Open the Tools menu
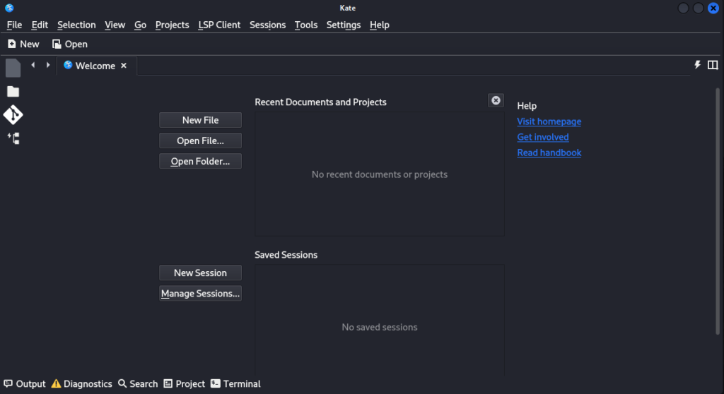The height and width of the screenshot is (394, 724). pyautogui.click(x=305, y=25)
